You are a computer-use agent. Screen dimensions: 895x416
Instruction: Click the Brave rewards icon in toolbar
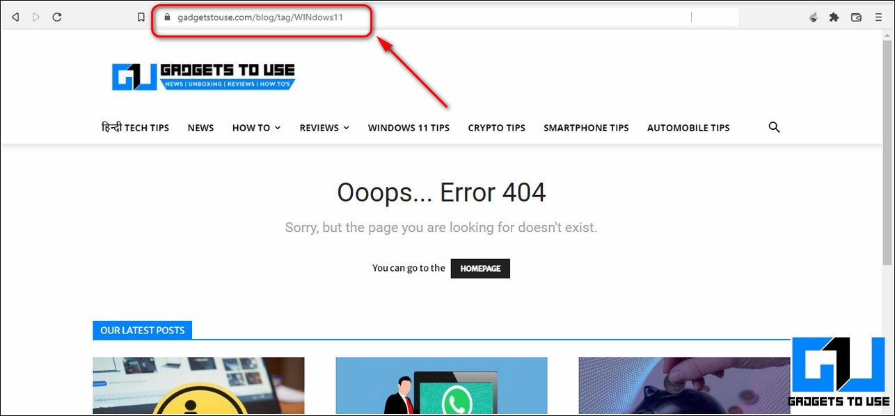pos(813,17)
